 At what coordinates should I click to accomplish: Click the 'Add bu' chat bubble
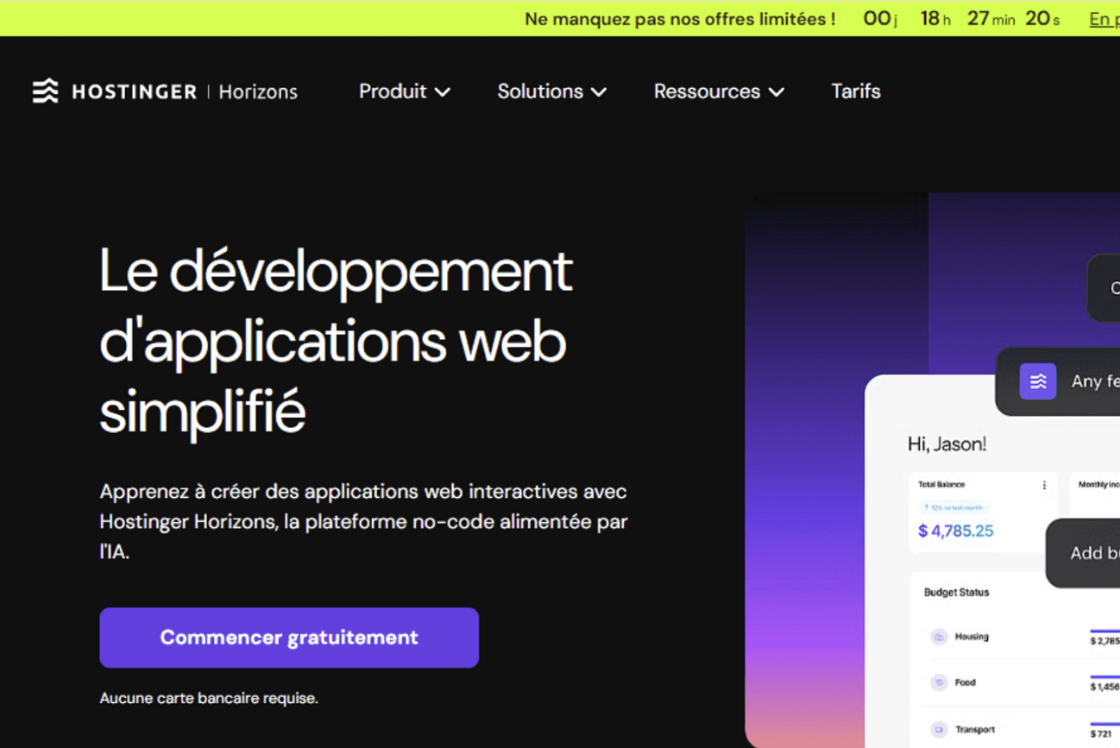1083,553
